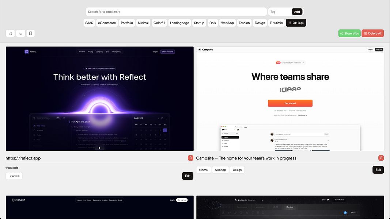The image size is (390, 219).
Task: Filter by WebApp tag in top bar
Action: click(x=228, y=23)
